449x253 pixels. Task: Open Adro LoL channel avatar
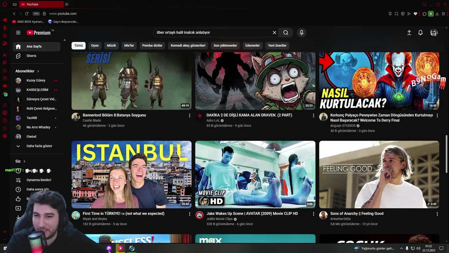pos(200,117)
